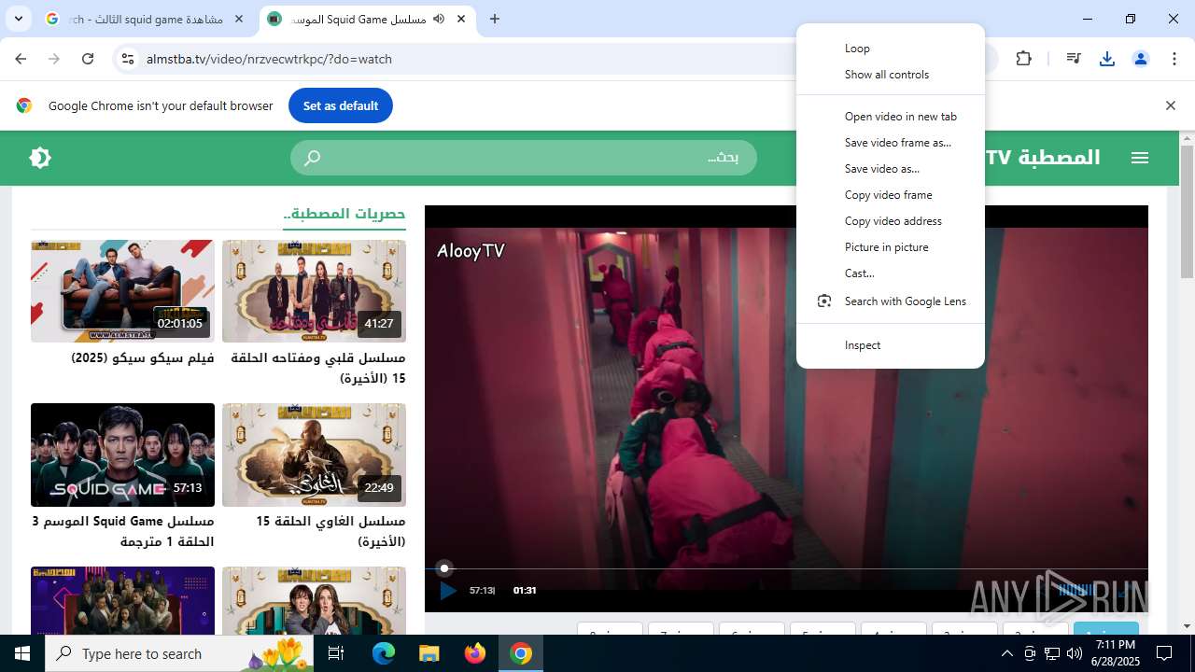Mute the Squid Game tab audio icon

point(439,19)
